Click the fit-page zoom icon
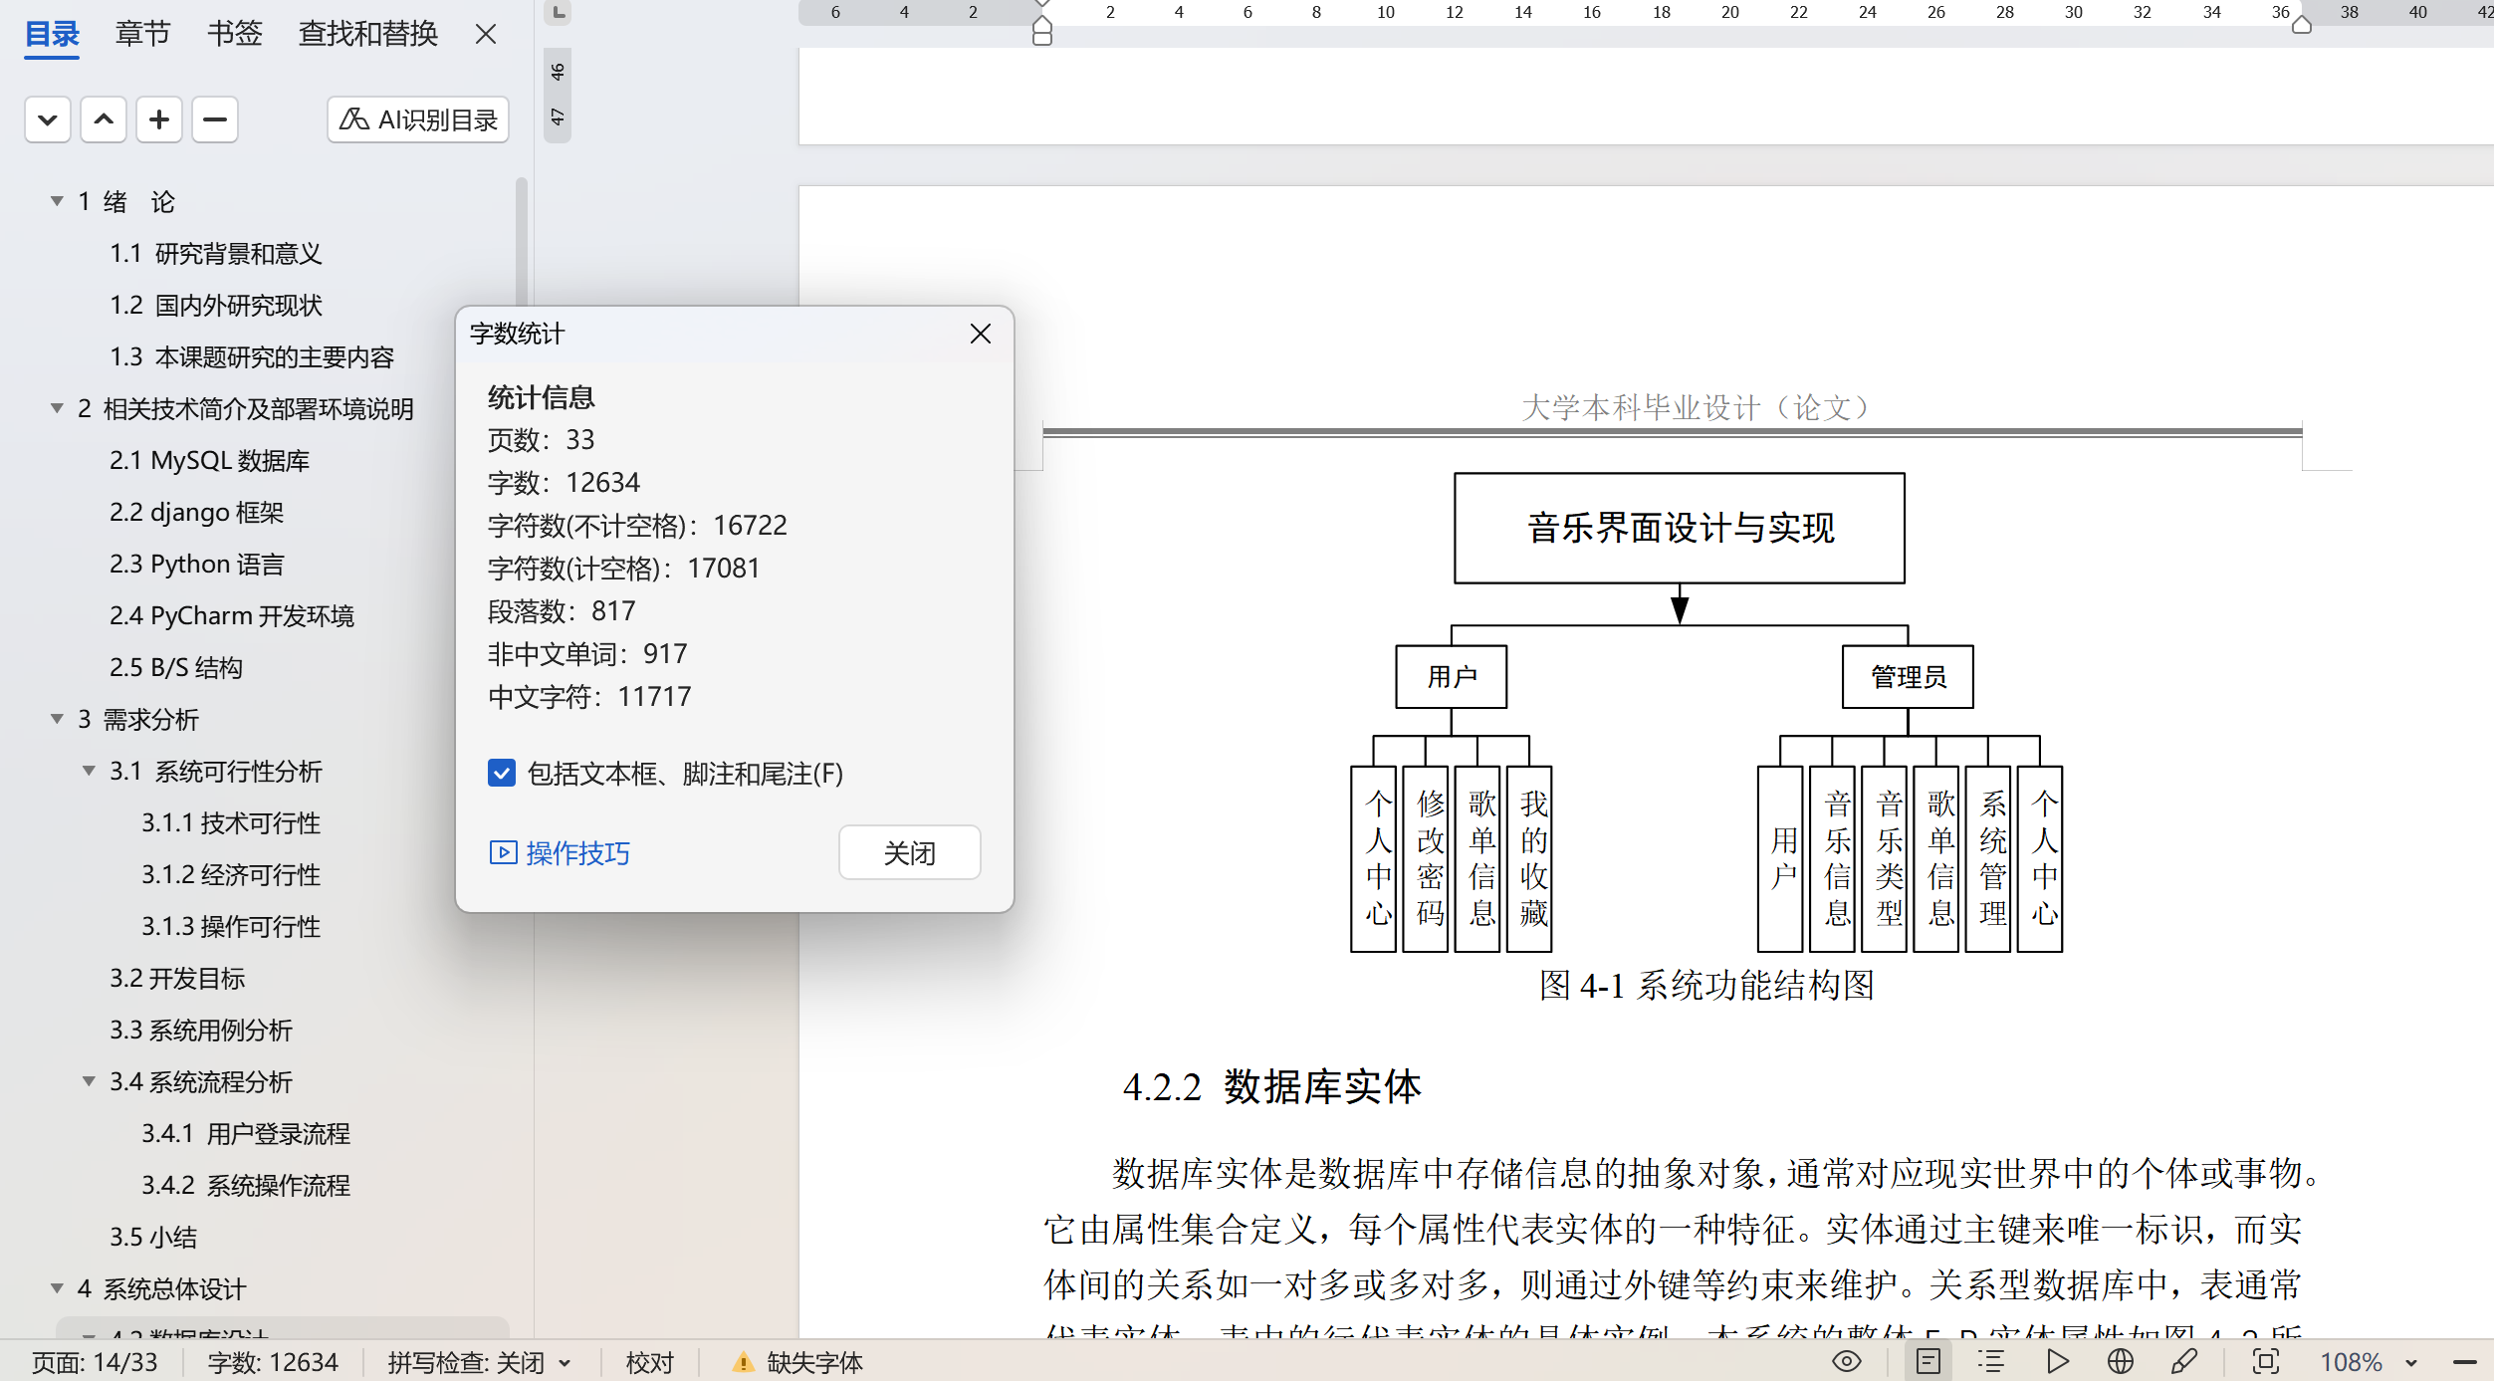The width and height of the screenshot is (2494, 1381). click(x=2266, y=1361)
